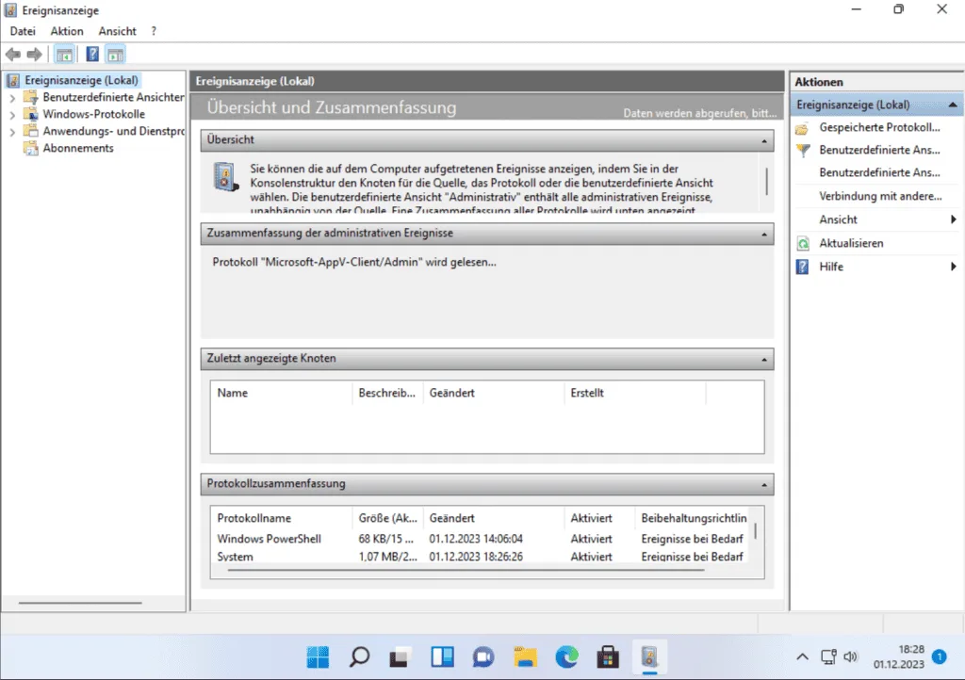Select Abonnements in the tree
Viewport: 965px width, 680px height.
point(77,149)
